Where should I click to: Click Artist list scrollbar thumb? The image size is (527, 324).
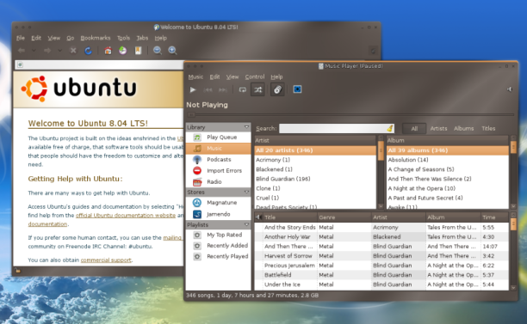tap(381, 150)
